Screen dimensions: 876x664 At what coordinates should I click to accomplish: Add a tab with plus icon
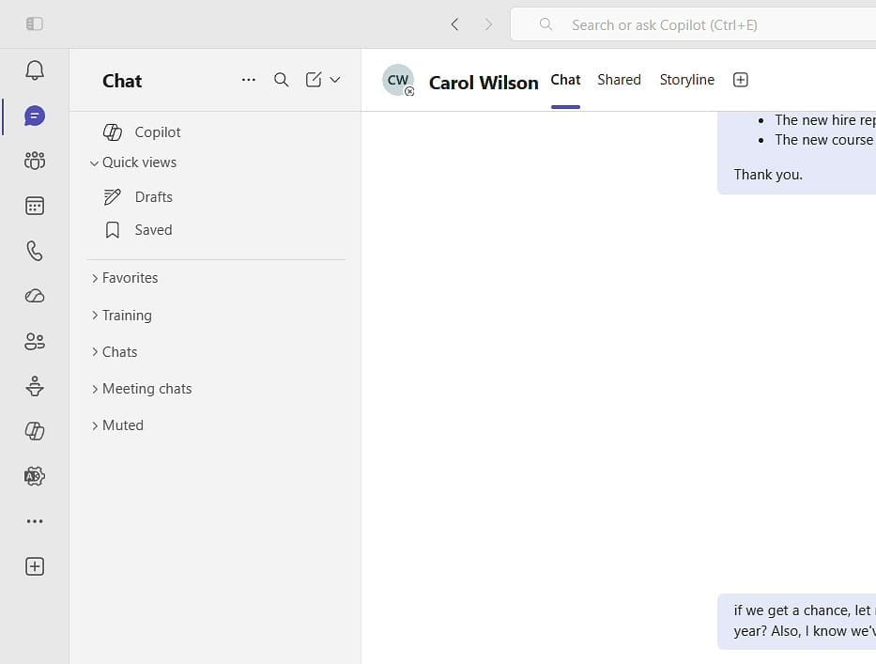click(740, 80)
